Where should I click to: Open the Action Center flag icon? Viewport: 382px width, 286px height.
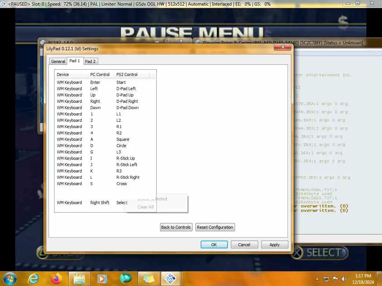tap(335, 279)
